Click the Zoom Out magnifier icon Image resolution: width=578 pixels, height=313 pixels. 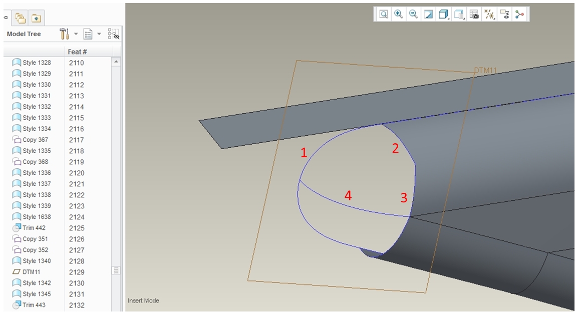pyautogui.click(x=414, y=15)
